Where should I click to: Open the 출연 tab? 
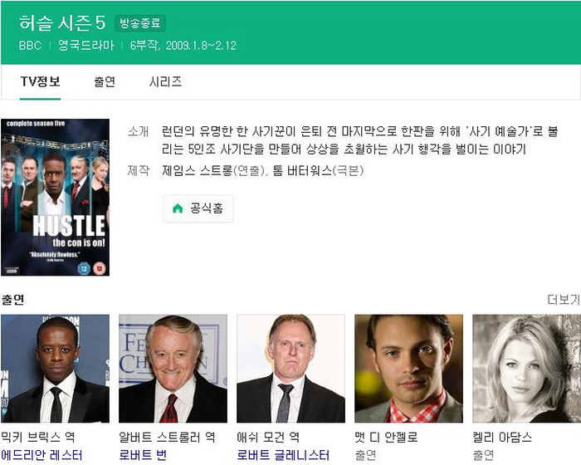pyautogui.click(x=105, y=81)
